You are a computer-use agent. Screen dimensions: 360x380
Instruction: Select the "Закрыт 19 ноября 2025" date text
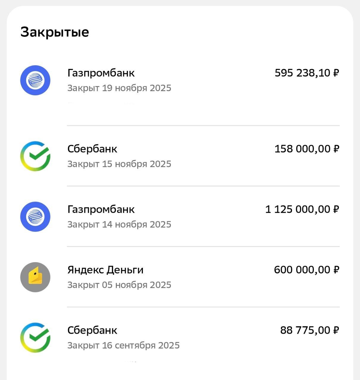tap(119, 88)
